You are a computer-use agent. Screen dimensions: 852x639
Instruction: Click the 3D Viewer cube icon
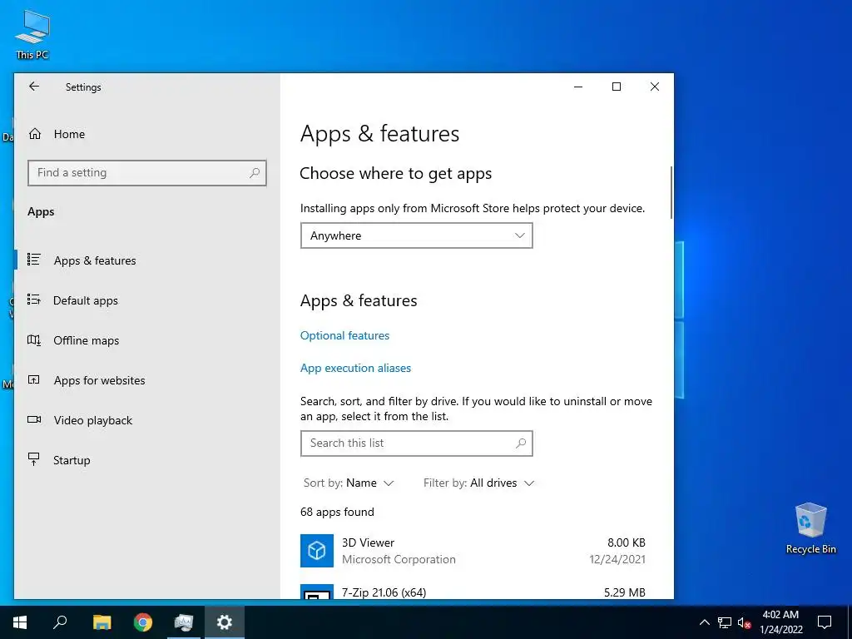317,551
